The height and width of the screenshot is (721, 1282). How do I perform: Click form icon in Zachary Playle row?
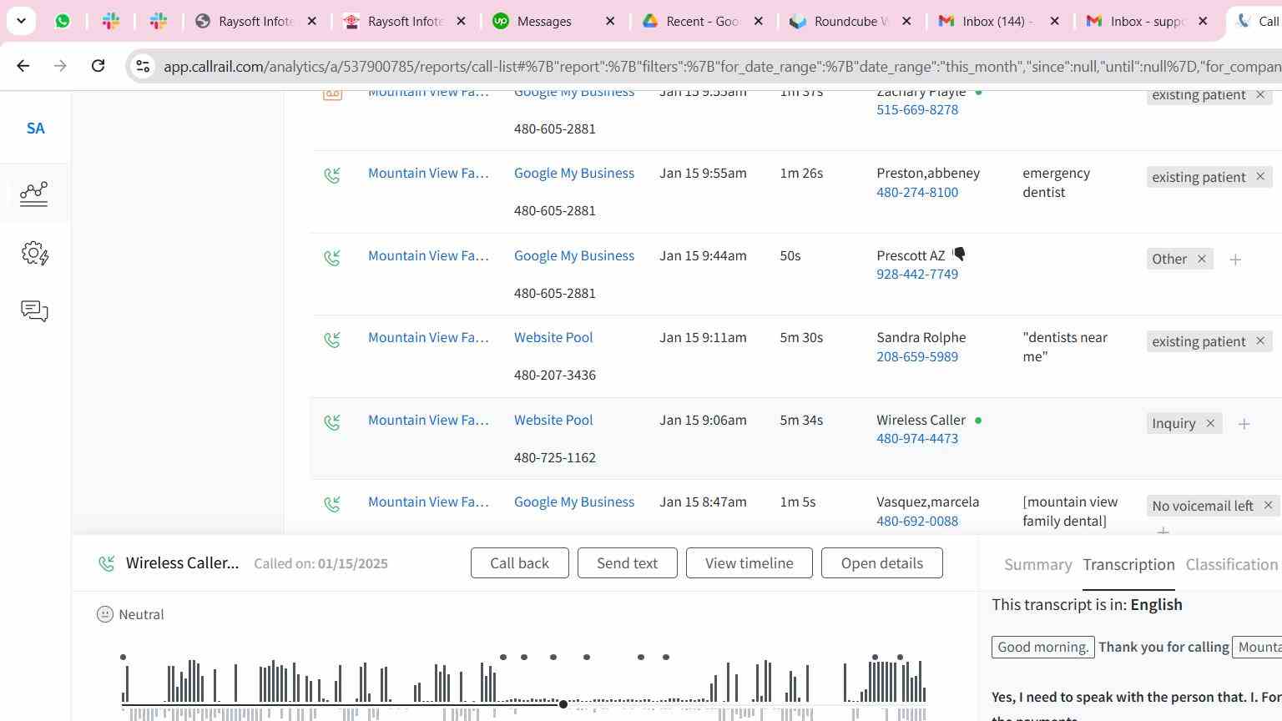(332, 94)
